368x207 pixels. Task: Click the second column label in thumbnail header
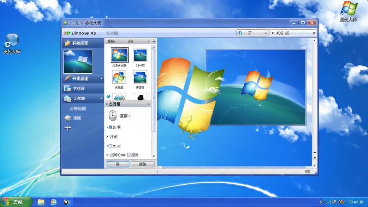[130, 41]
